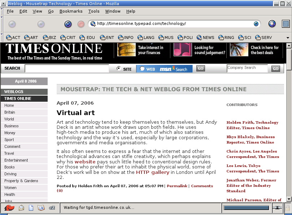292x215 pixels.
Task: Open the Edit menu
Action: point(23,11)
